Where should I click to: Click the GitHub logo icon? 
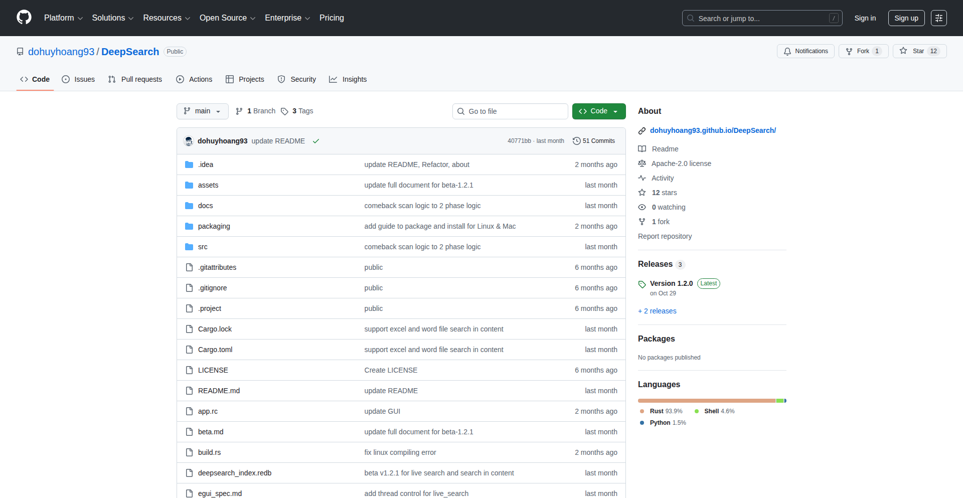tap(23, 18)
